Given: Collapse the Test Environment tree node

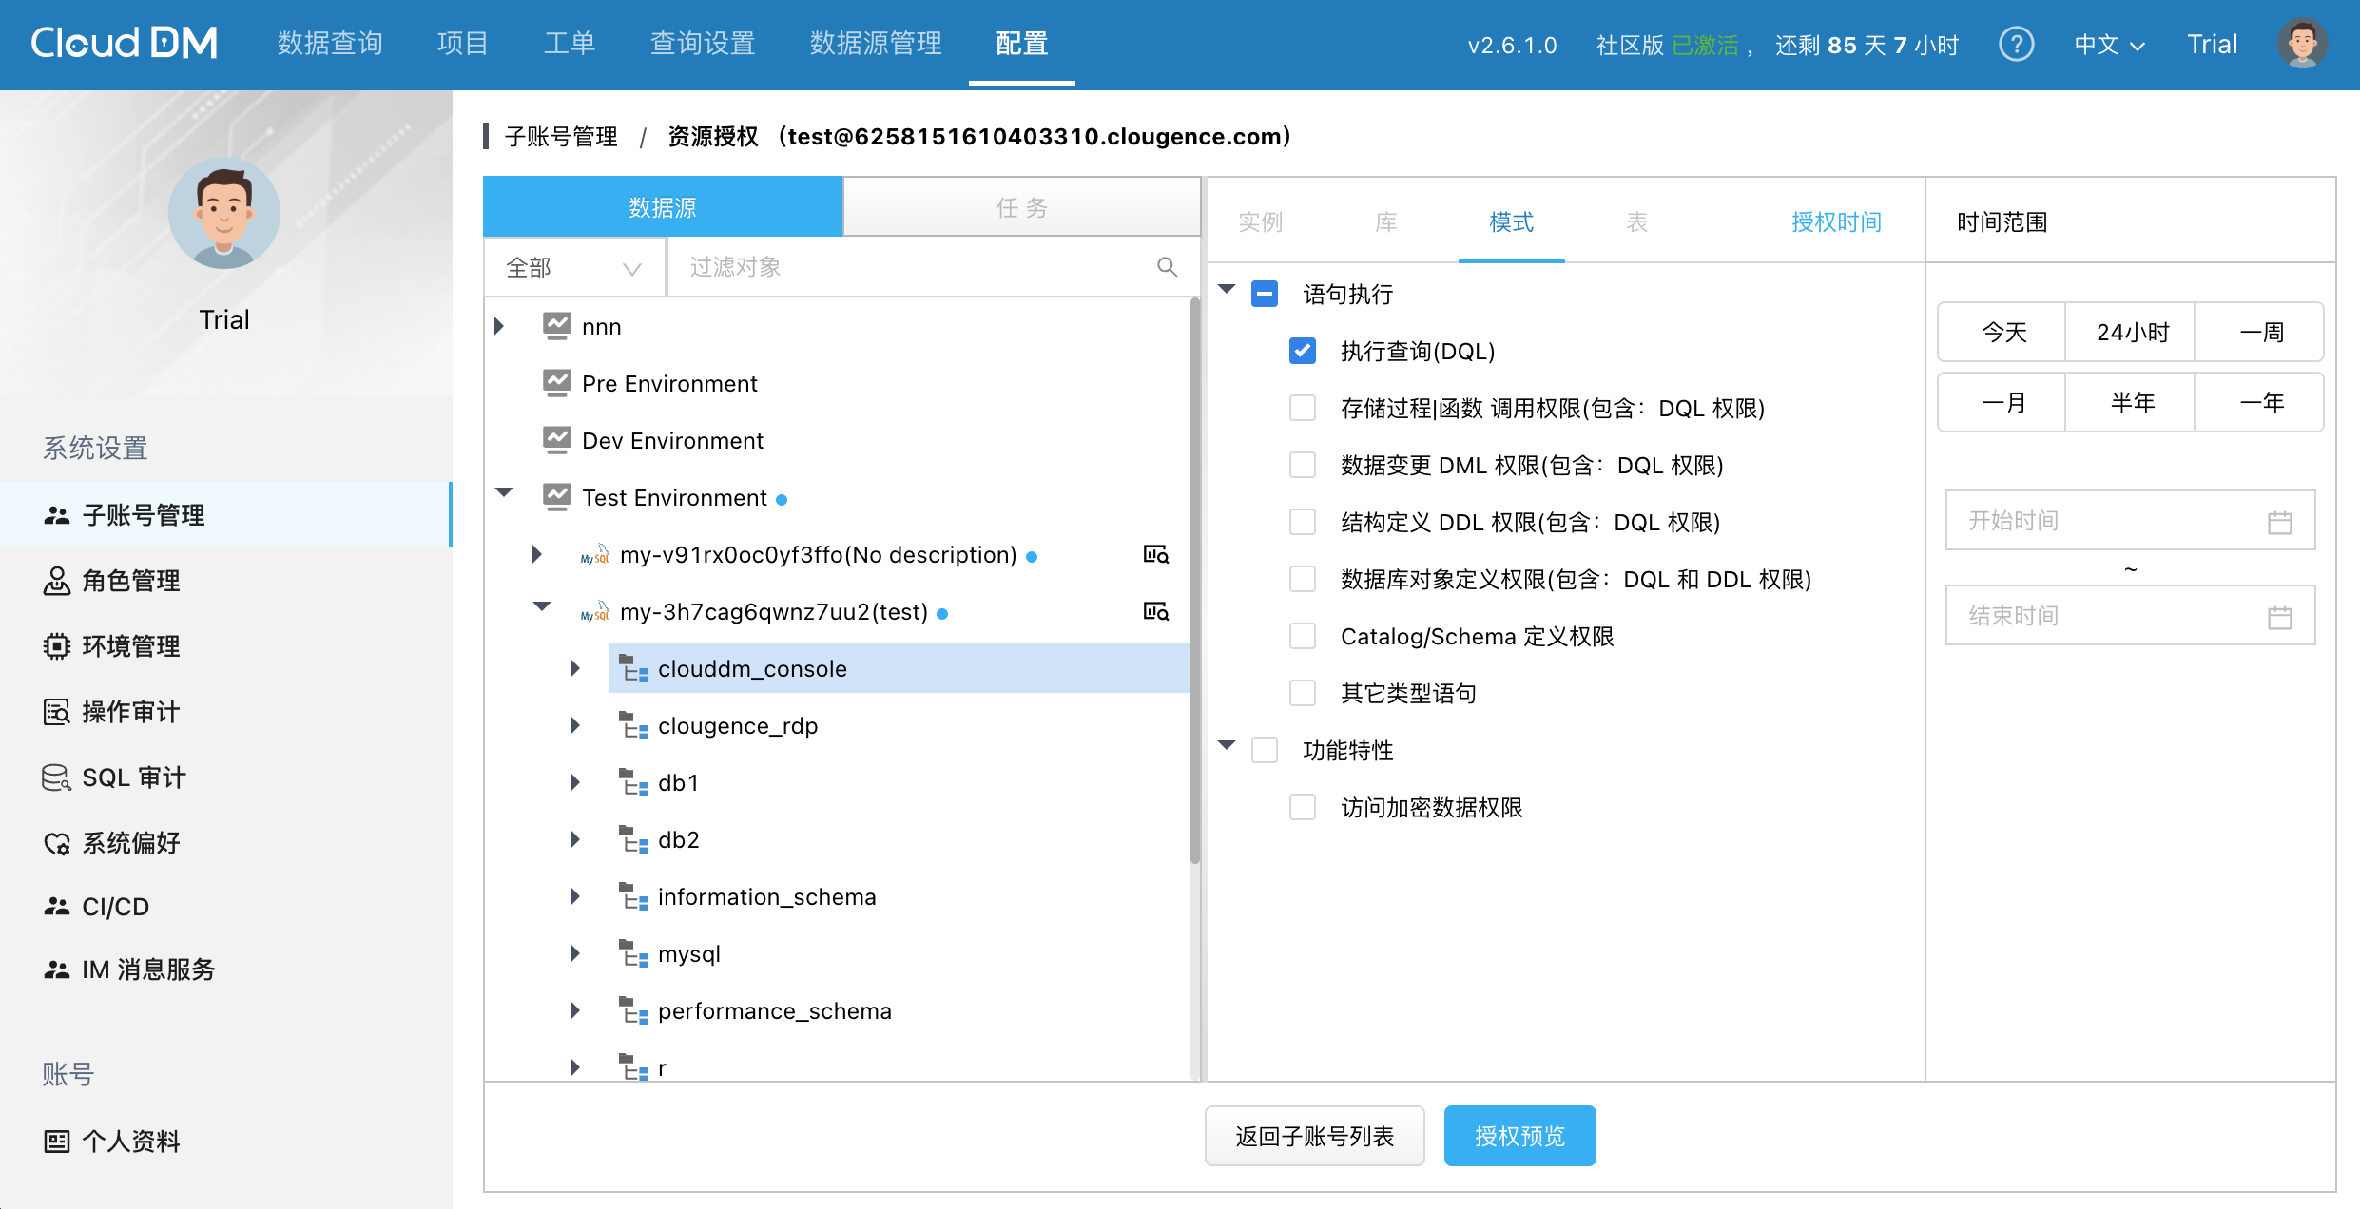Looking at the screenshot, I should click(504, 493).
